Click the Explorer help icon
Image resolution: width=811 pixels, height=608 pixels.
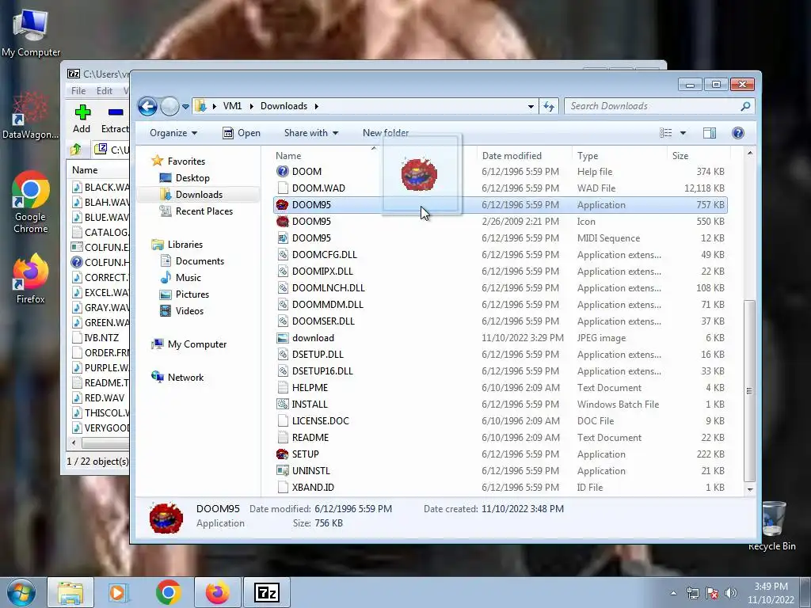pyautogui.click(x=738, y=133)
